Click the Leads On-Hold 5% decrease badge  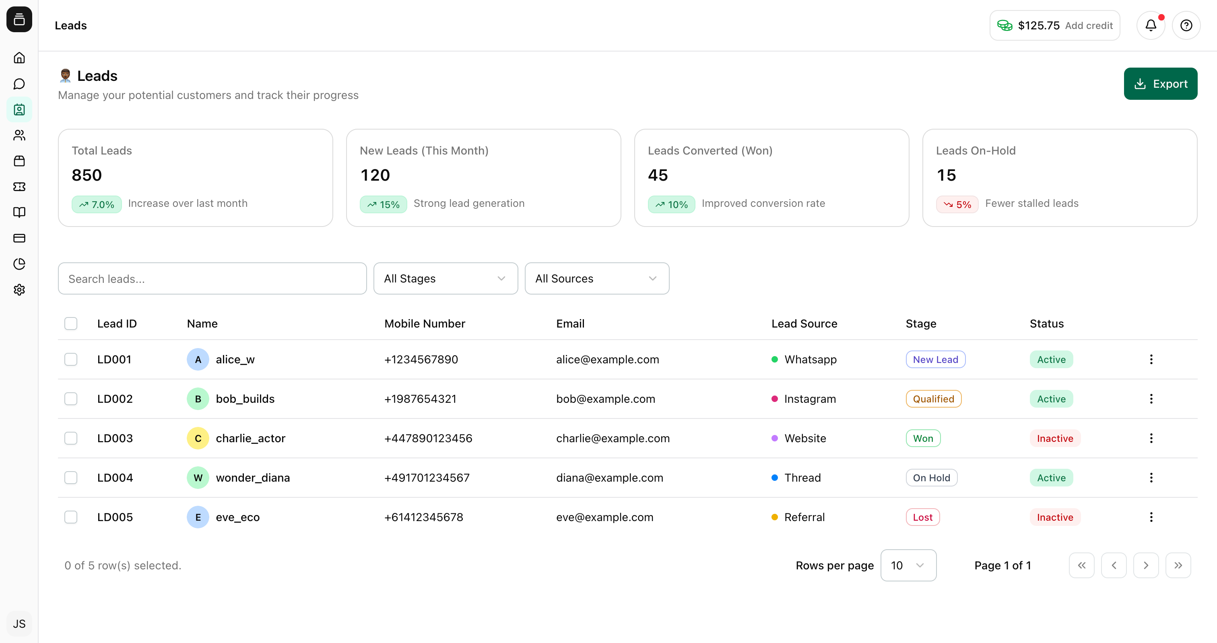(957, 204)
